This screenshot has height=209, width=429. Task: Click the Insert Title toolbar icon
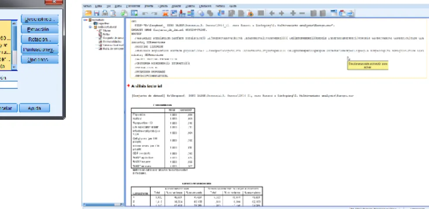click(342, 13)
